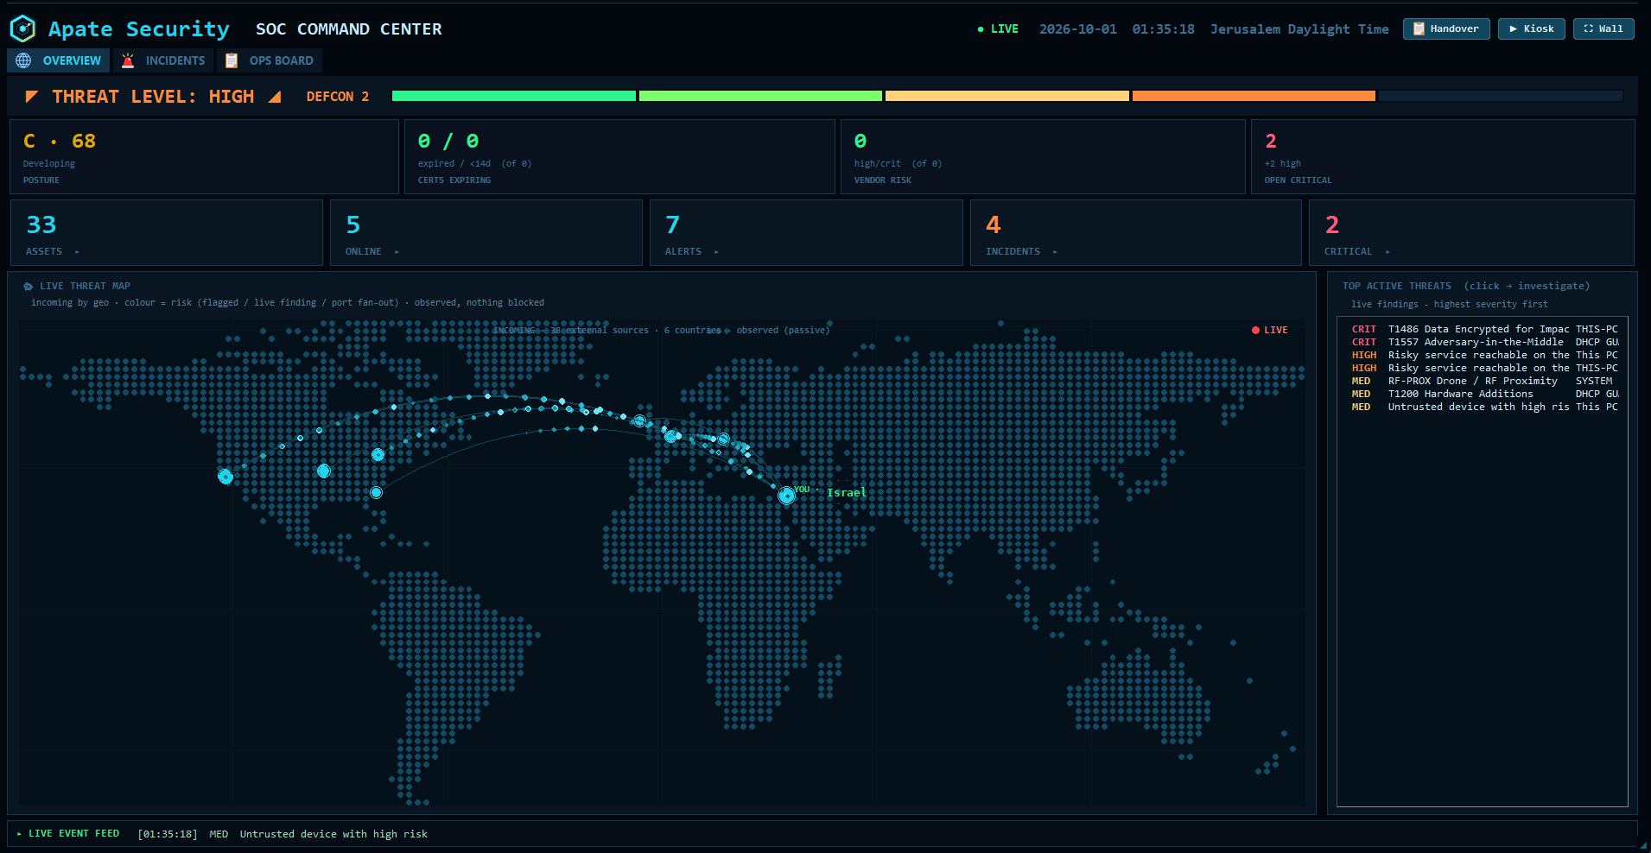1651x853 pixels.
Task: Click the play icon in Kiosk button
Action: point(1513,28)
